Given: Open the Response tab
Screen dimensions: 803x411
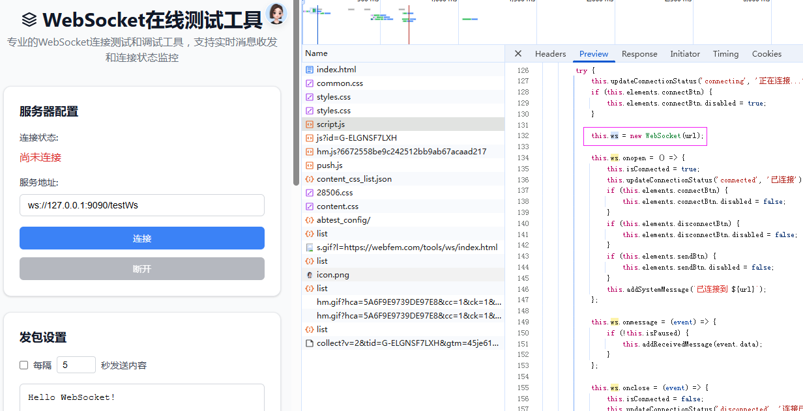Looking at the screenshot, I should (639, 54).
